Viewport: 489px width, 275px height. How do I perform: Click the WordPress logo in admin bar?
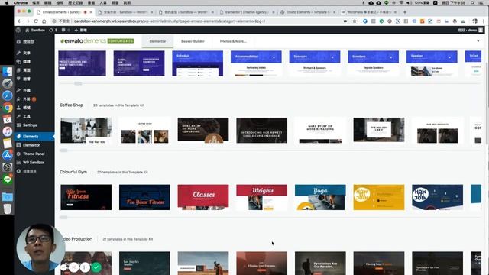[x=18, y=31]
